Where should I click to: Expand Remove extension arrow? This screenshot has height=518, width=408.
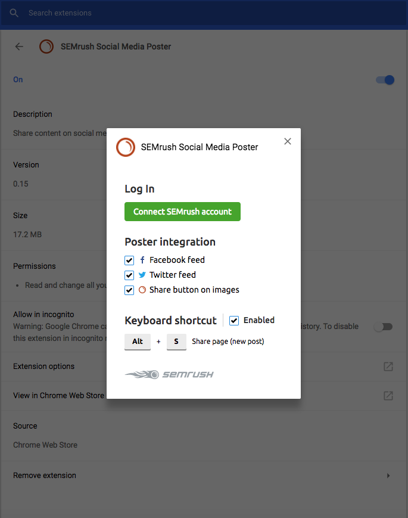pyautogui.click(x=388, y=476)
